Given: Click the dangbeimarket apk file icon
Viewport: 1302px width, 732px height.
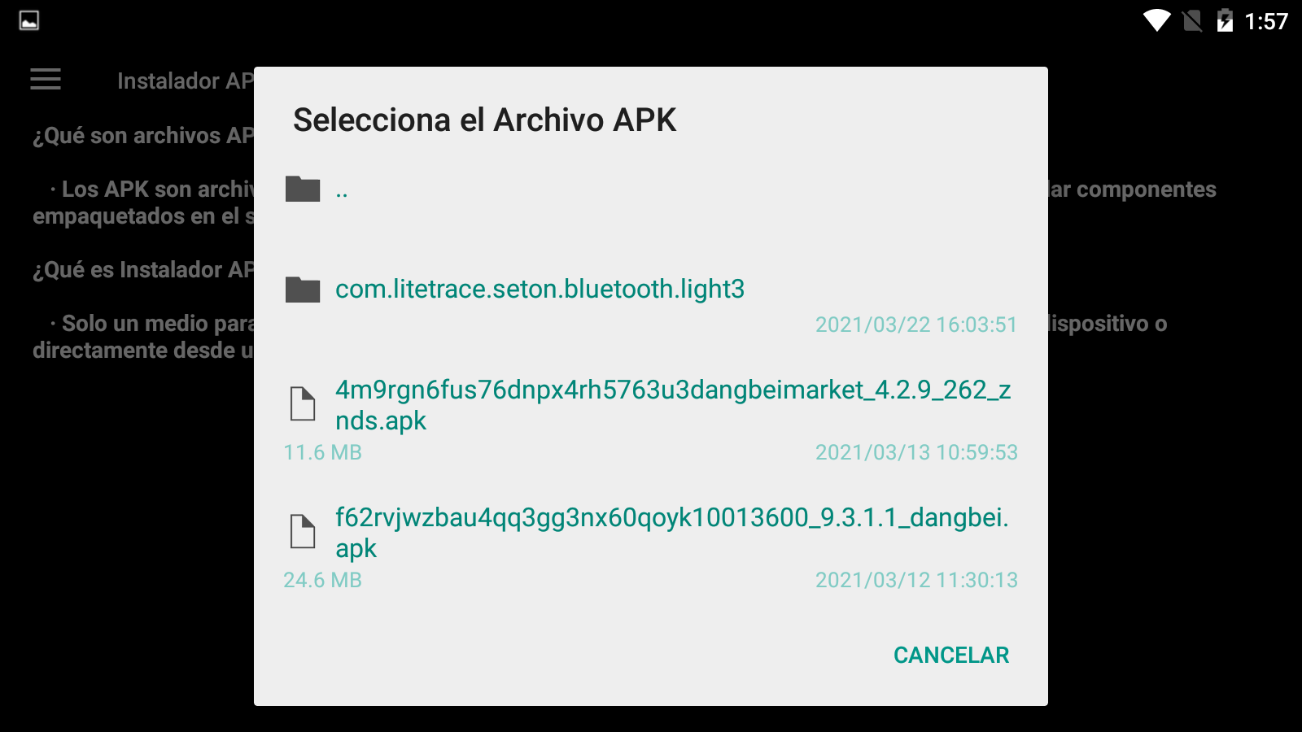Looking at the screenshot, I should (303, 404).
